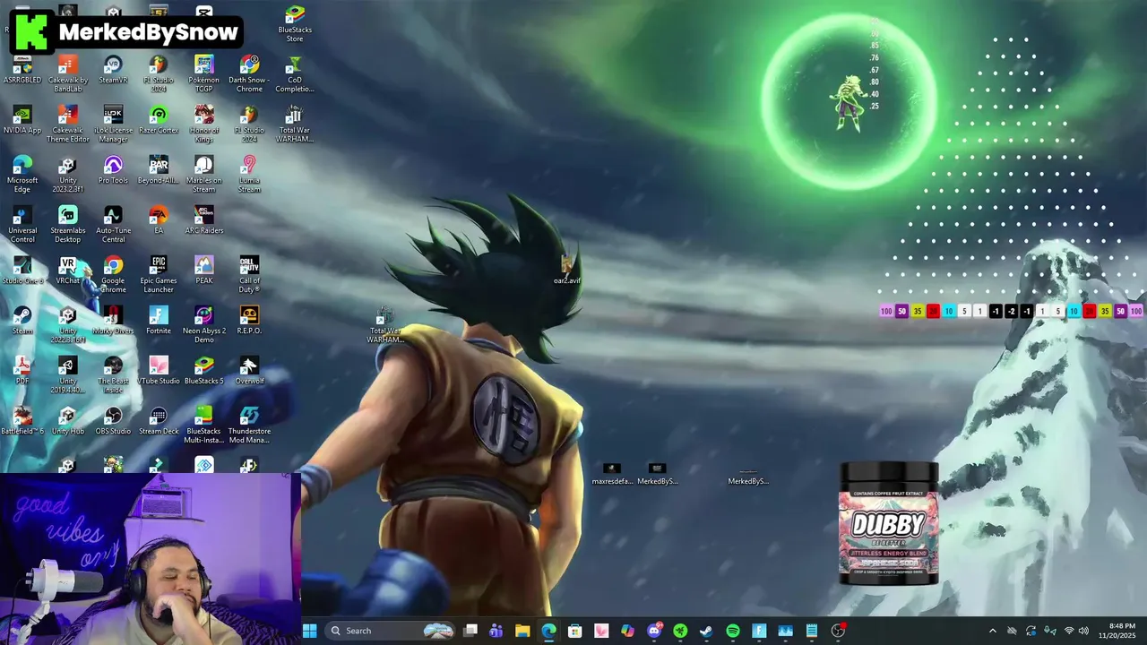This screenshot has height=645, width=1147.
Task: Select the Pro Tools desktop icon
Action: coord(113,171)
